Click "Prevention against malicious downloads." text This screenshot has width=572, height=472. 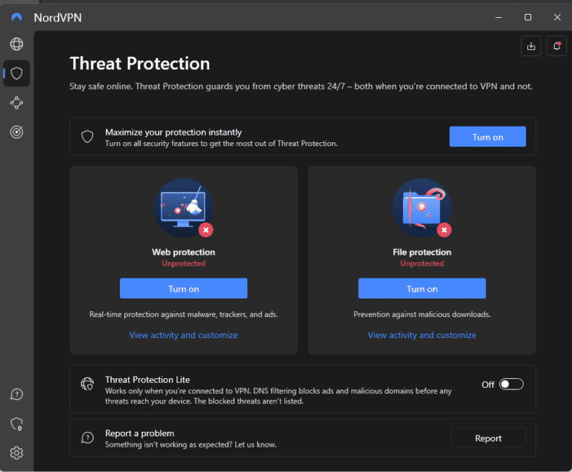422,314
